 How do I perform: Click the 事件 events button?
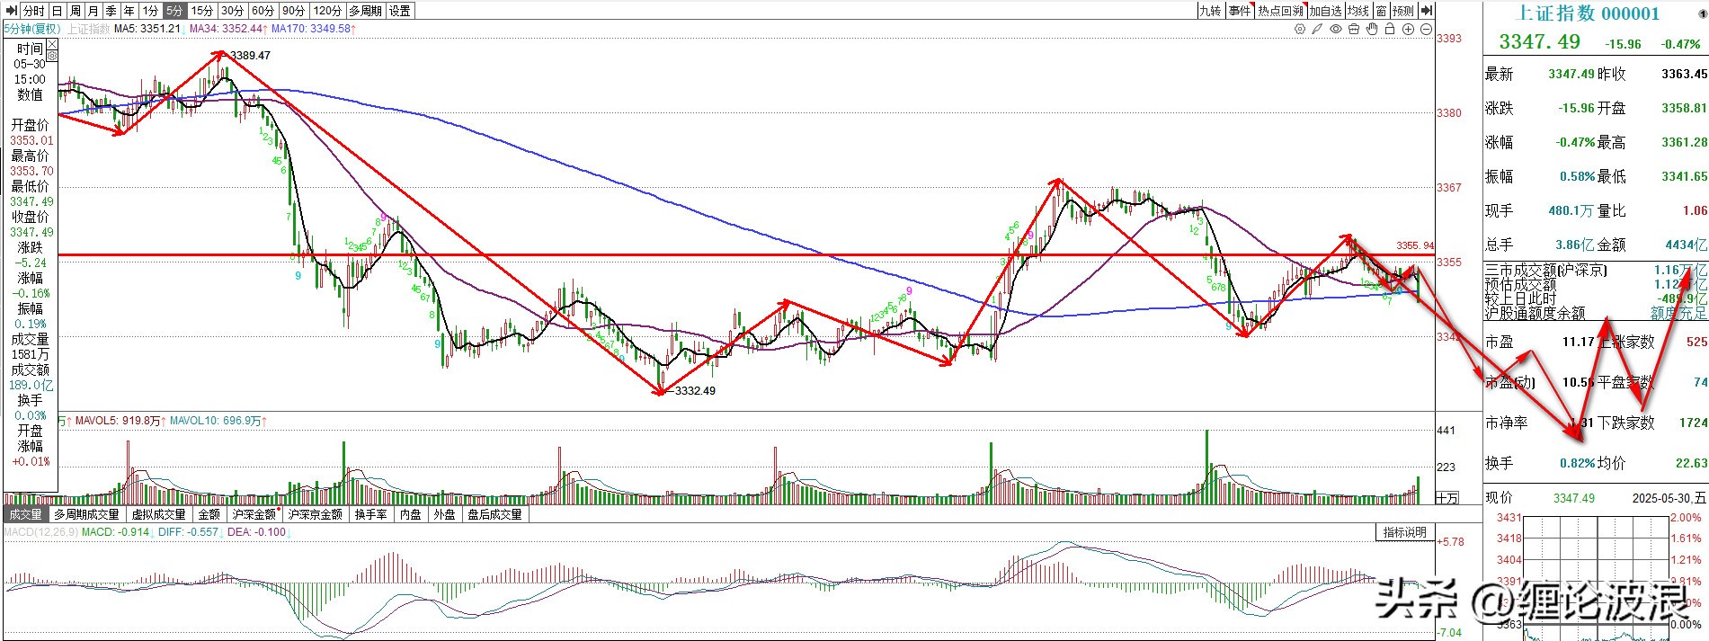pyautogui.click(x=1240, y=11)
